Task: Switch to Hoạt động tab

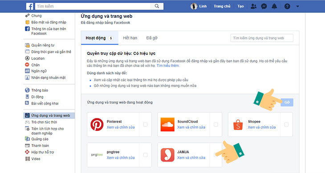Action: pos(99,38)
